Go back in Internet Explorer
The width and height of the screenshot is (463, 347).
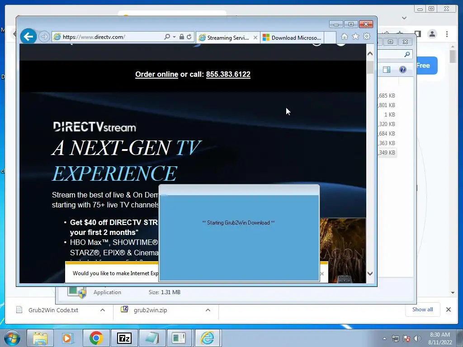click(28, 37)
